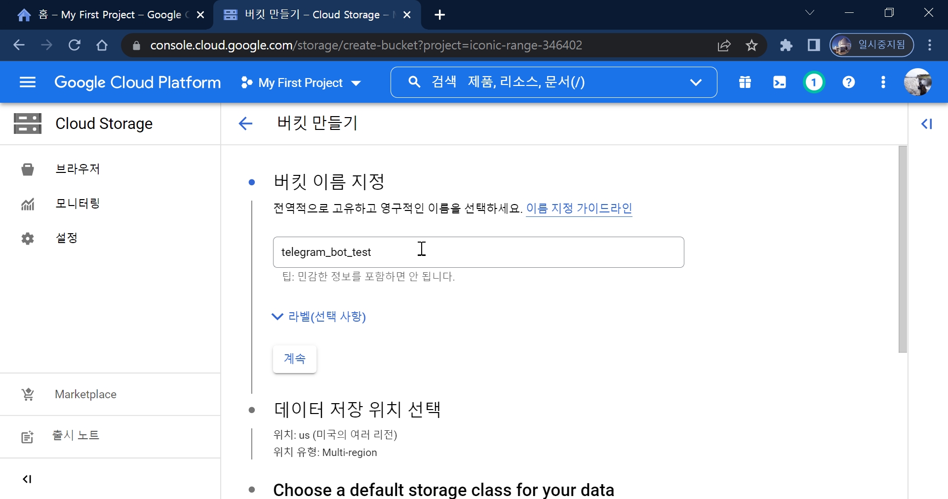
Task: Open the My First Project selector
Action: (x=301, y=83)
